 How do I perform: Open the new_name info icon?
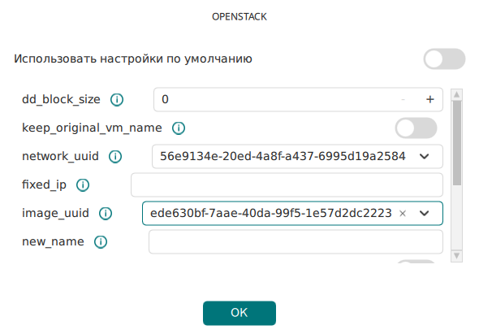click(x=101, y=242)
